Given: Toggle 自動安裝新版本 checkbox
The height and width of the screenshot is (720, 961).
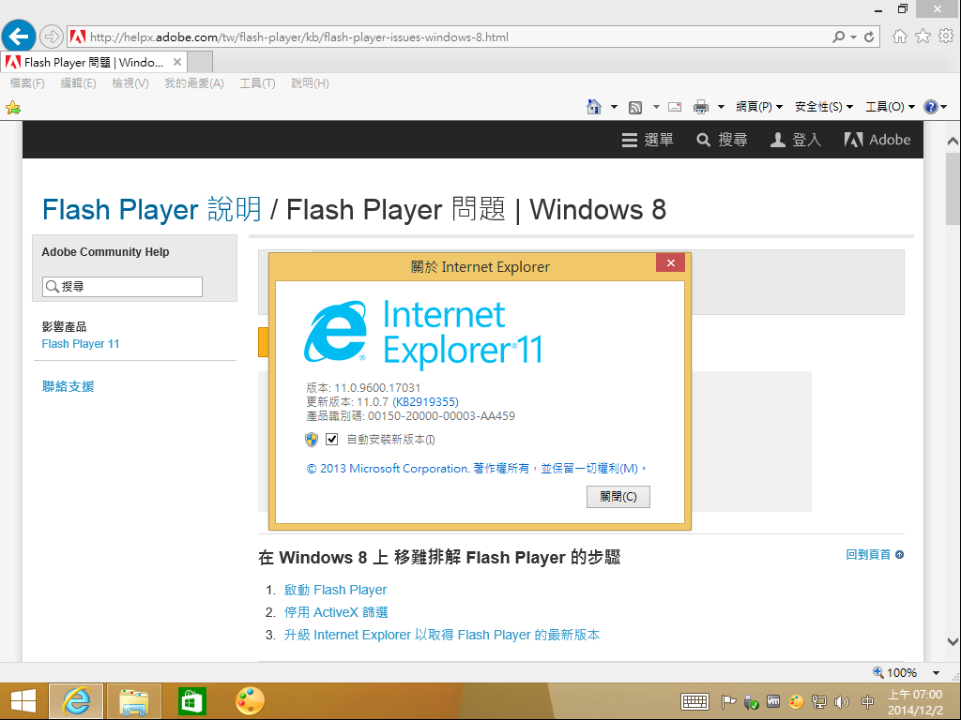Looking at the screenshot, I should point(331,439).
